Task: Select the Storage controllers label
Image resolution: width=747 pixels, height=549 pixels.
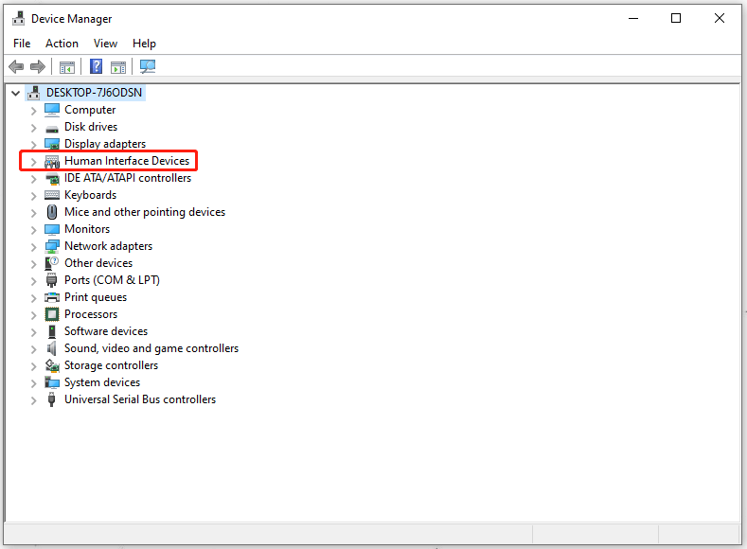Action: (112, 365)
